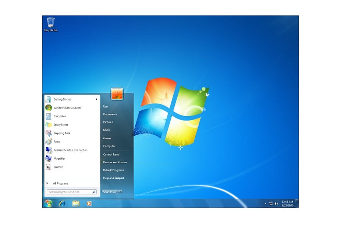Adjust the speaker volume control

tap(276, 203)
